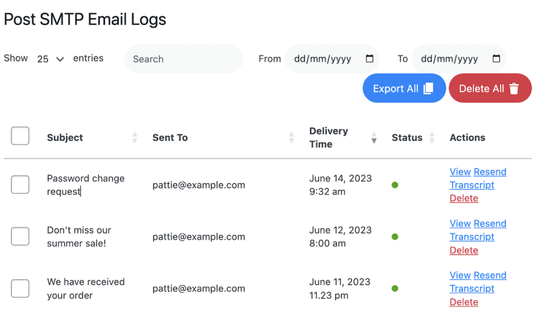
Task: Click the green status dot for Password change request
Action: click(x=395, y=185)
